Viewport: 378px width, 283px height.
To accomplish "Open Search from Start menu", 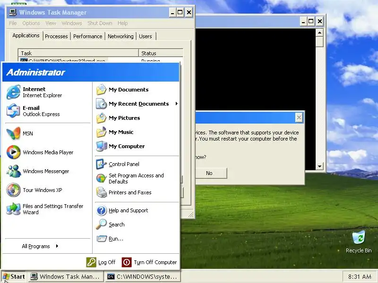I will pos(137,225).
